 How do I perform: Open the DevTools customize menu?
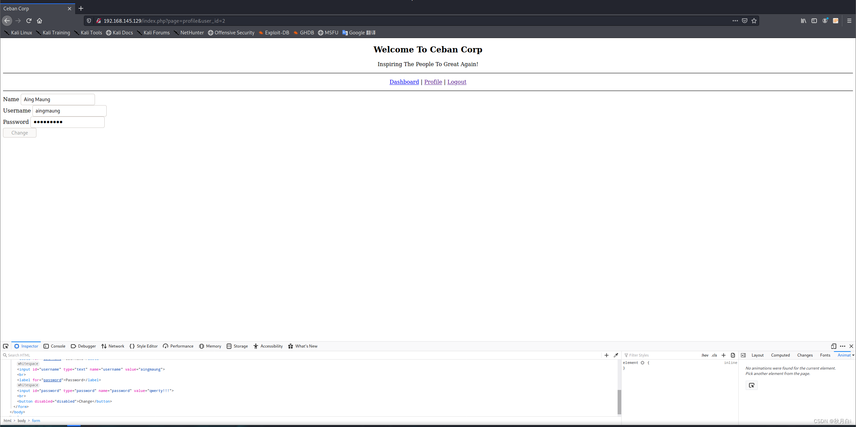pos(842,346)
